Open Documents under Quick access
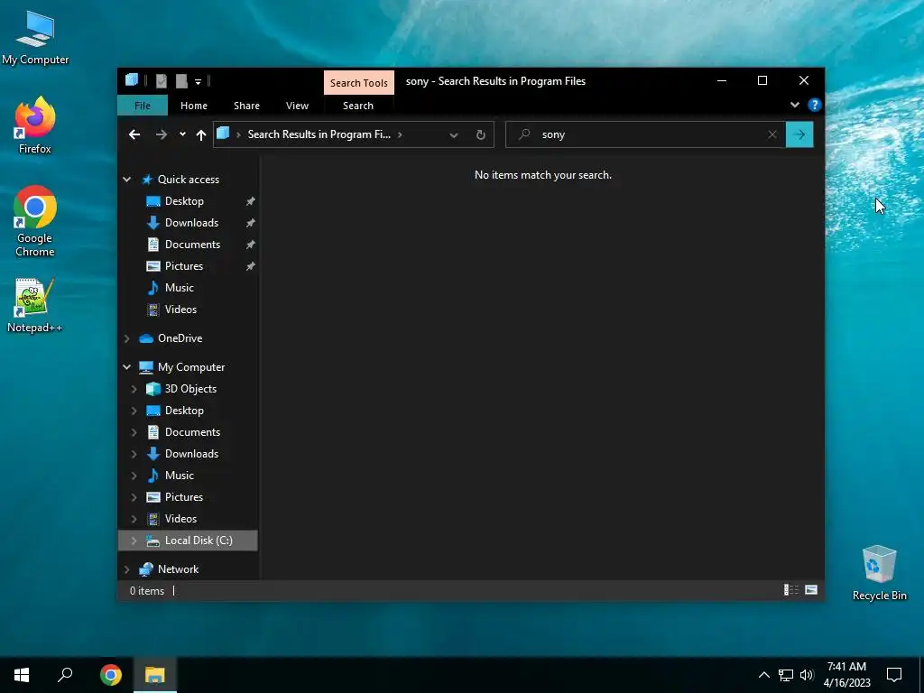 point(192,244)
